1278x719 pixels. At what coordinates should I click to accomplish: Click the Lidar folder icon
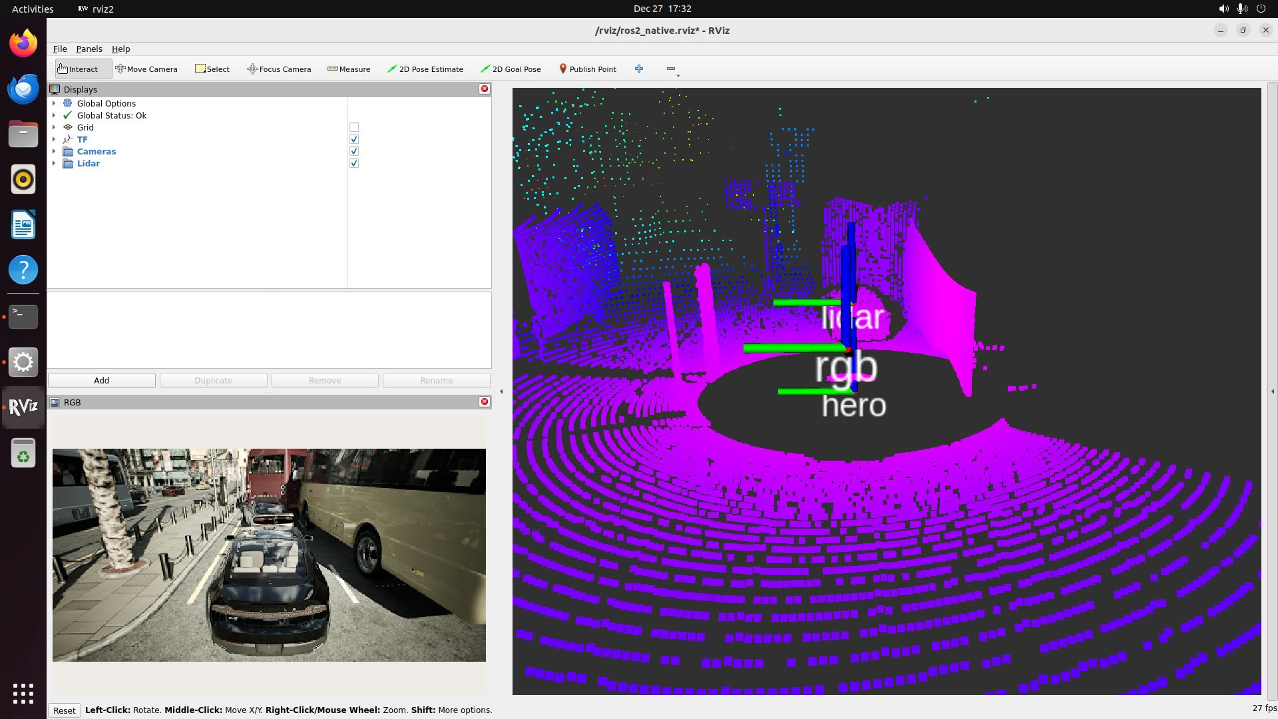pyautogui.click(x=68, y=163)
